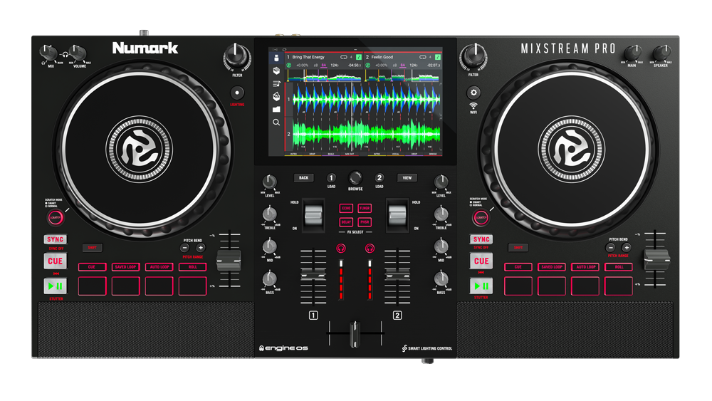Click the channel 1 volume fader
The height and width of the screenshot is (401, 712).
click(x=313, y=274)
